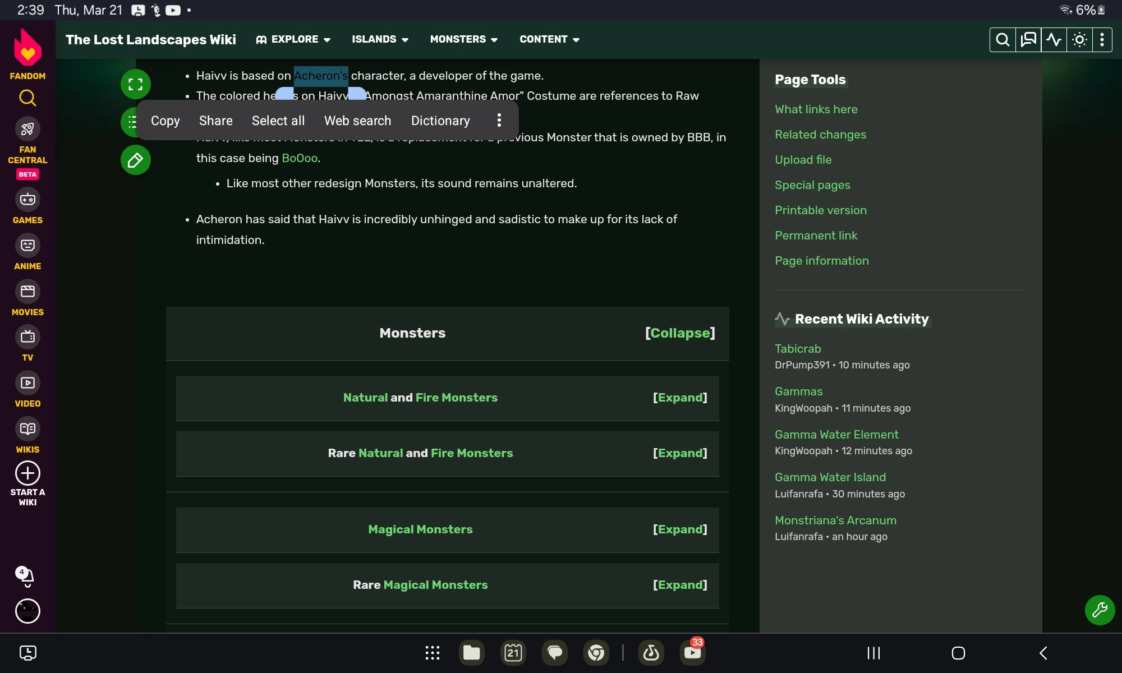Click the wiki search magnifier icon
The height and width of the screenshot is (673, 1122).
pyautogui.click(x=1003, y=40)
